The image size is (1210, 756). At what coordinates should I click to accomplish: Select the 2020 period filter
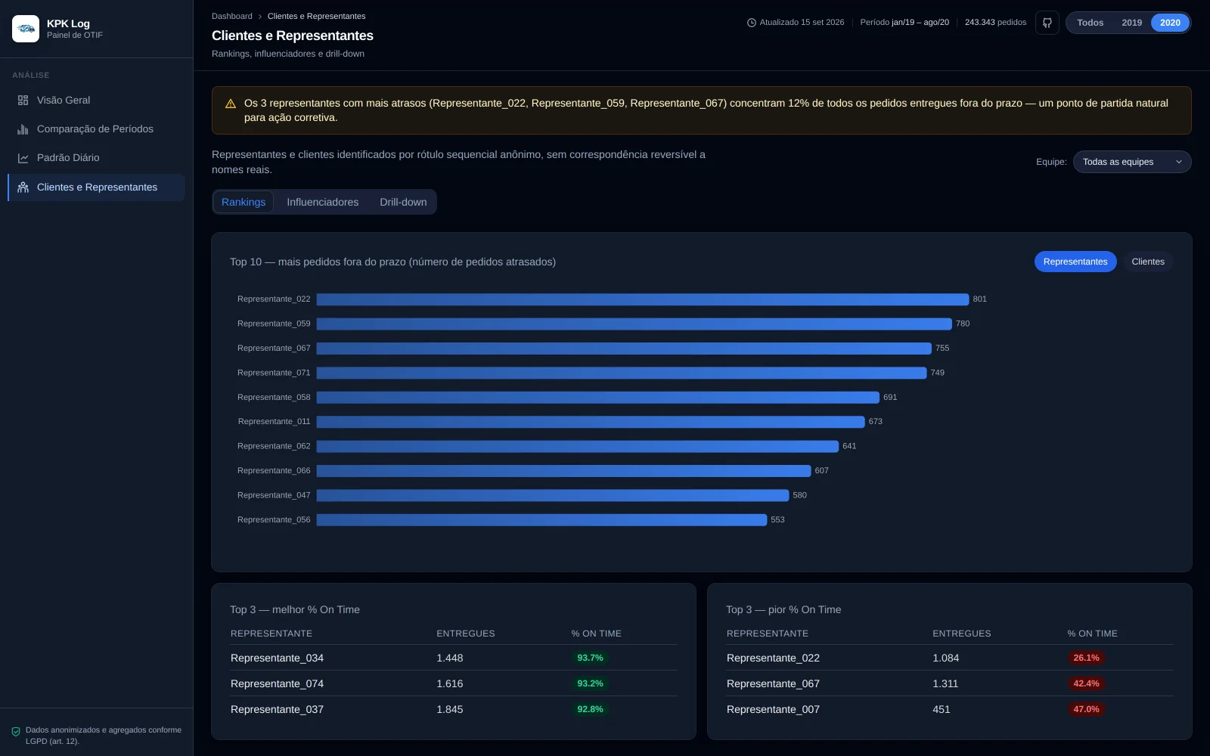[x=1170, y=23]
